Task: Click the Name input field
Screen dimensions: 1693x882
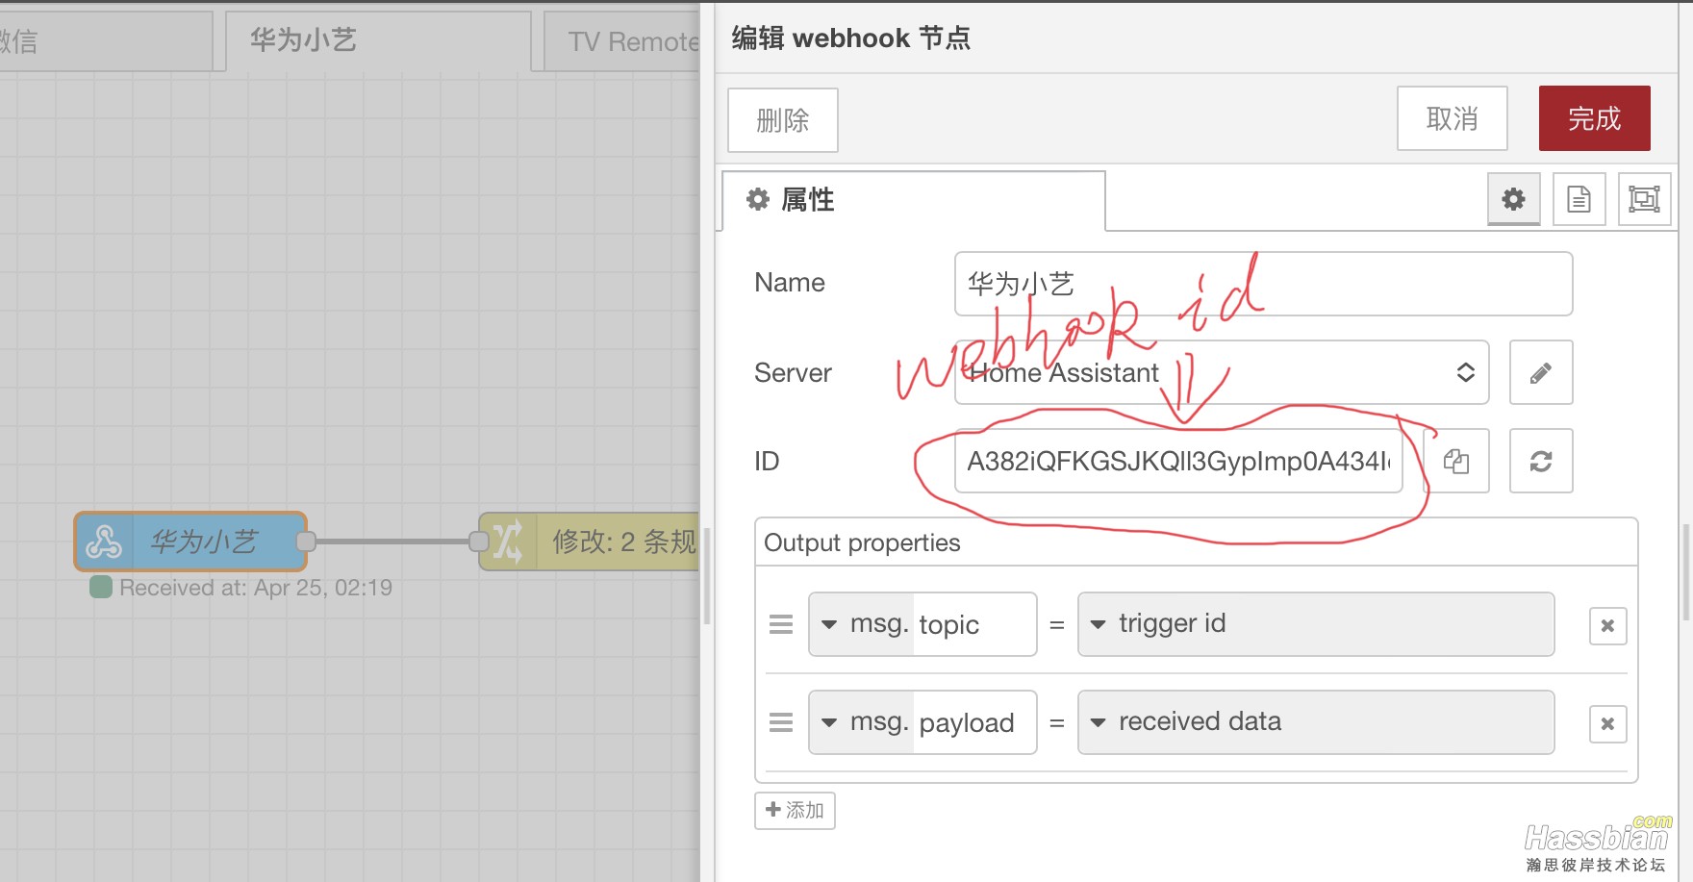Action: click(x=1264, y=284)
